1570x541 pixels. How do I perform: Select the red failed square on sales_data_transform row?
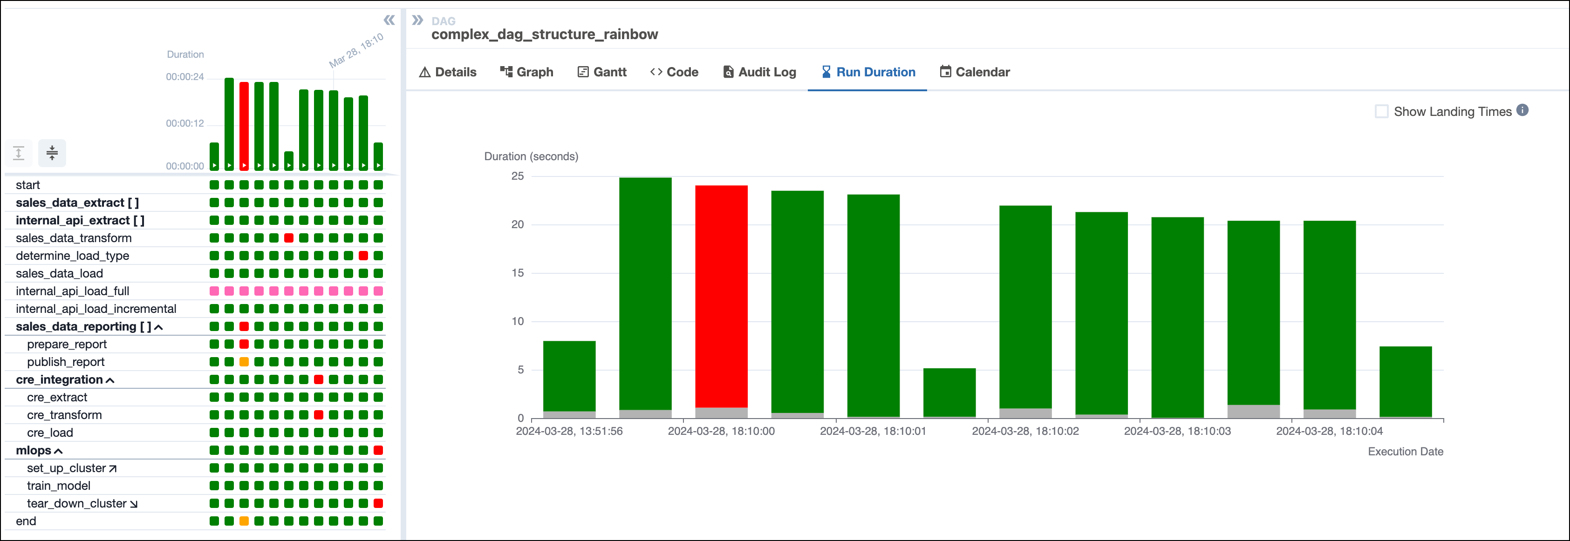[288, 238]
